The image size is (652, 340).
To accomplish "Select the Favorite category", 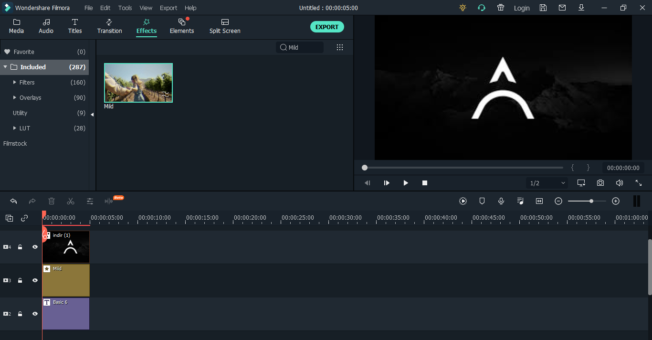I will pos(44,52).
